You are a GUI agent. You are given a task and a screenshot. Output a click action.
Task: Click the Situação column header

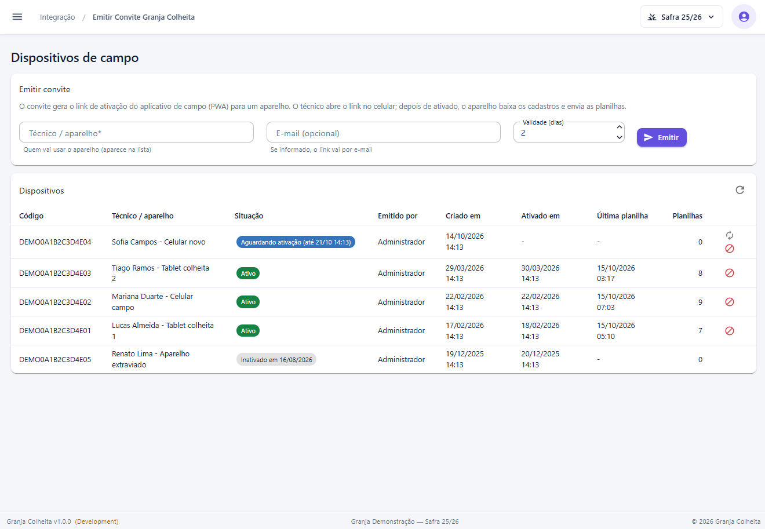tap(249, 216)
